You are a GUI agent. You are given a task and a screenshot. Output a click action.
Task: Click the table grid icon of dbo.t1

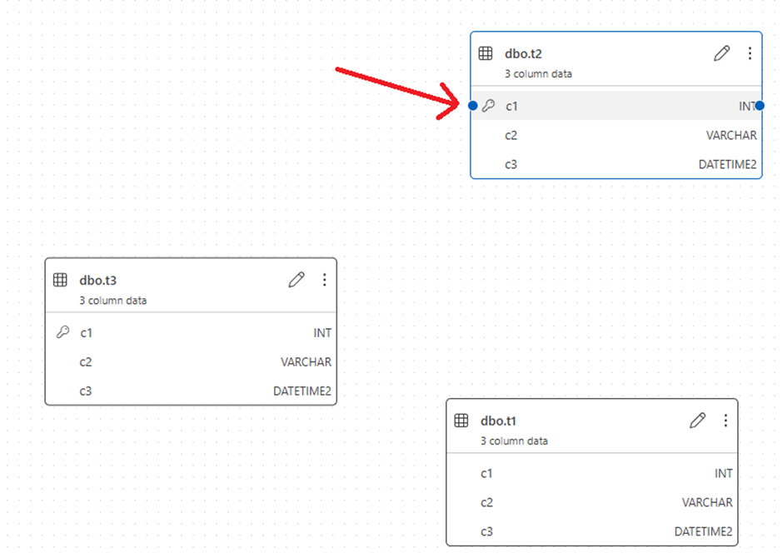[x=461, y=421]
